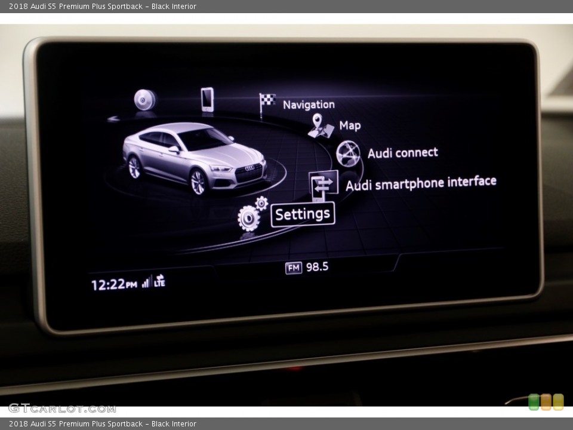Select the highlighted Settings menu item

303,214
